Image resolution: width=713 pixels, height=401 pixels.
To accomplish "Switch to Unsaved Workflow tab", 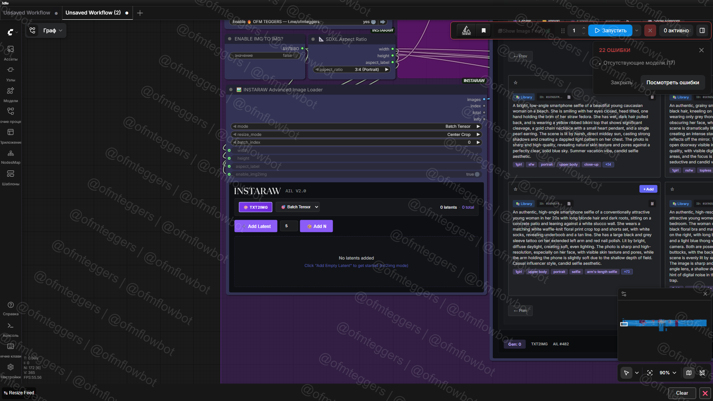I will click(27, 13).
